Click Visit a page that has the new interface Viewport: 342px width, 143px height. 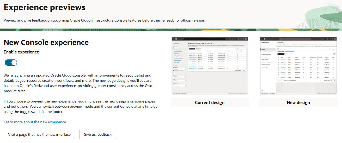(x=39, y=134)
